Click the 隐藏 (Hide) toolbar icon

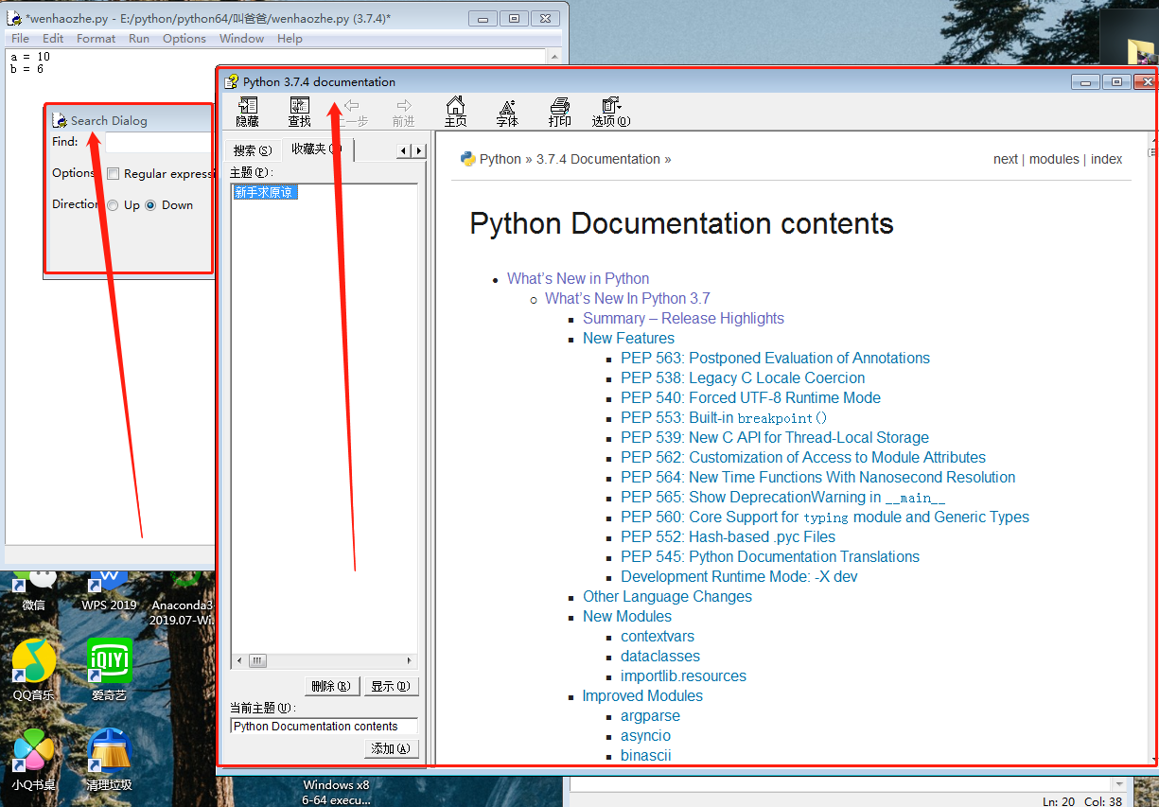(x=247, y=111)
